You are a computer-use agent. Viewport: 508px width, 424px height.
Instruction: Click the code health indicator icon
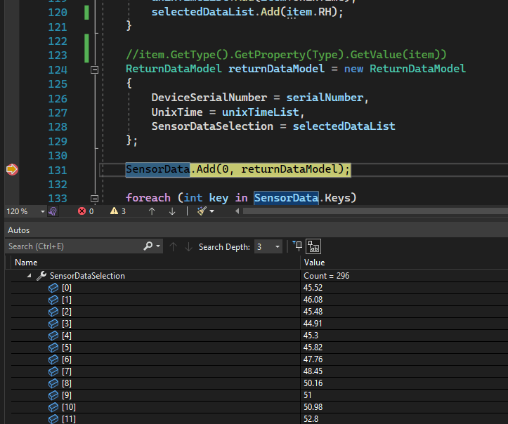tap(53, 212)
